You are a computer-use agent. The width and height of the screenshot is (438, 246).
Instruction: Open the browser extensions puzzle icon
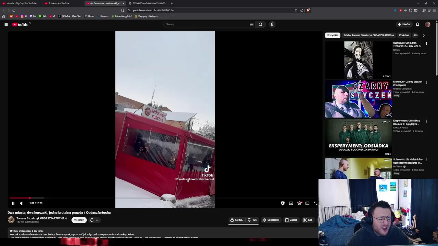[x=411, y=10]
